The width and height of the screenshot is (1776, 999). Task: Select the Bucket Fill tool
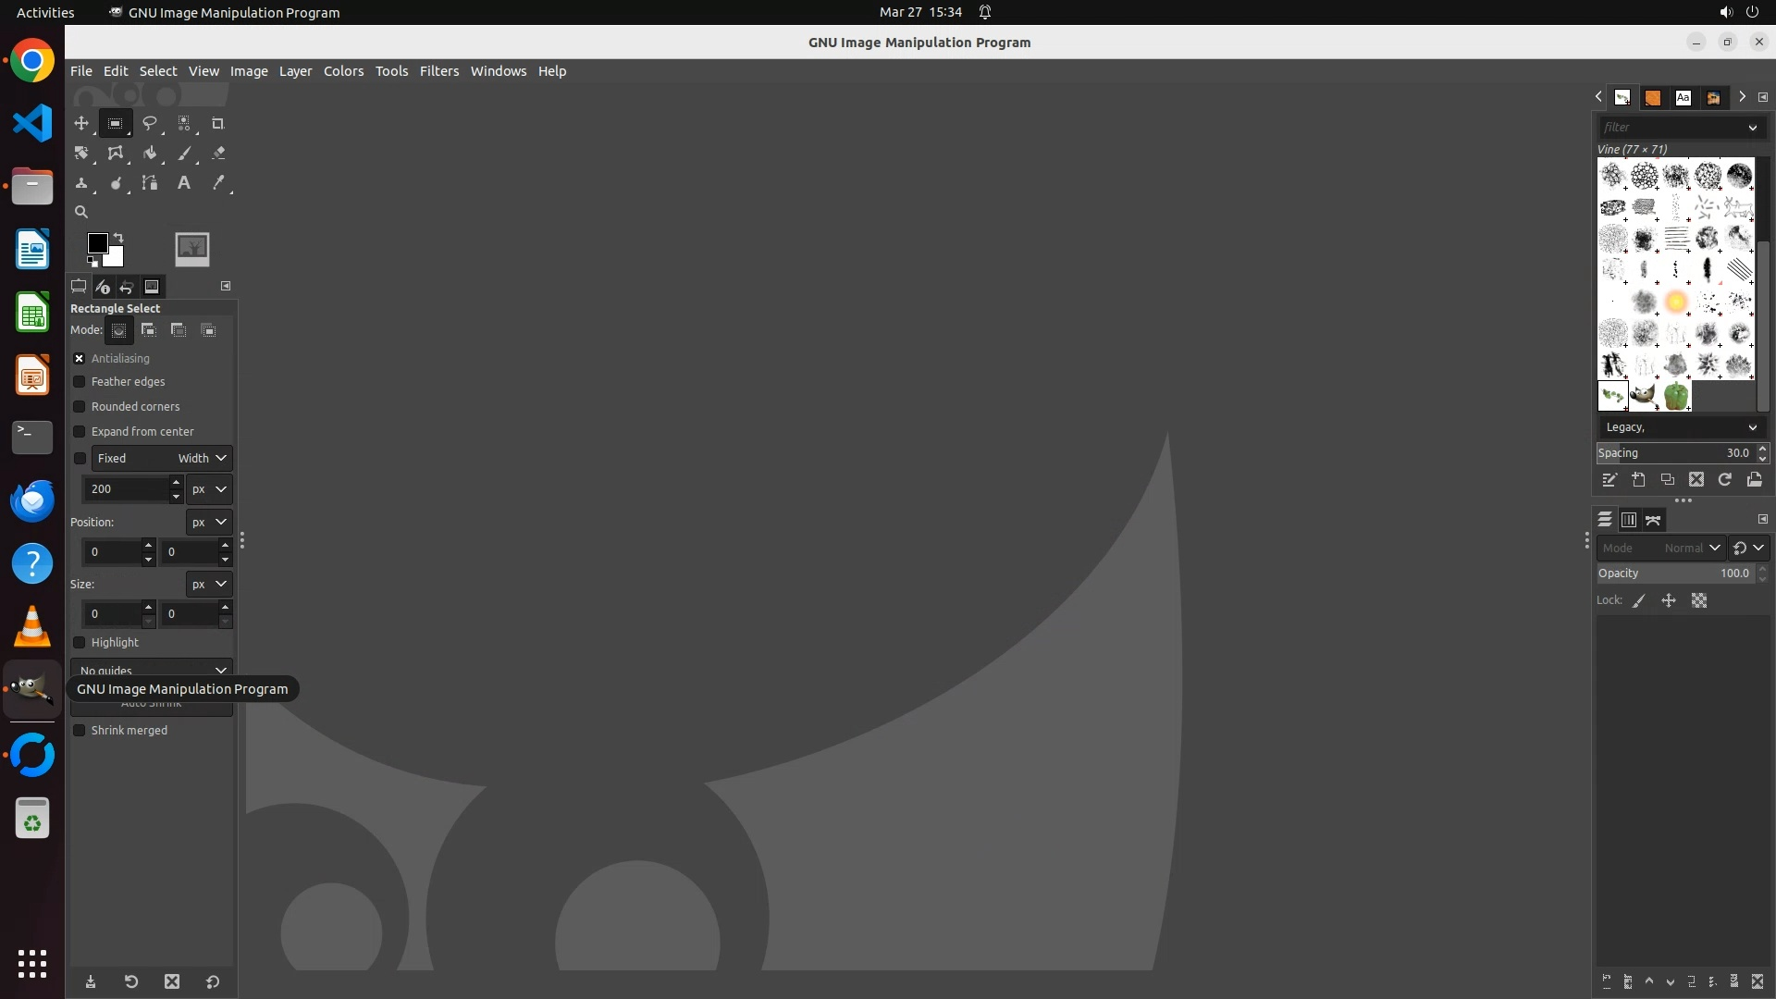(149, 154)
